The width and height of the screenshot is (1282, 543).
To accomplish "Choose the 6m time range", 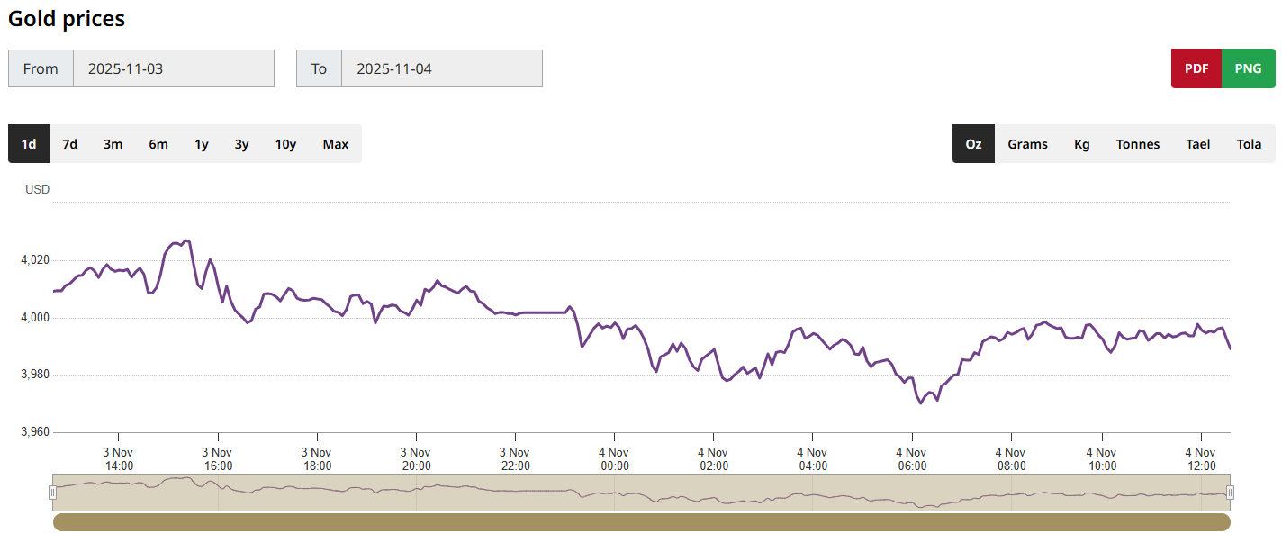I will [x=158, y=144].
